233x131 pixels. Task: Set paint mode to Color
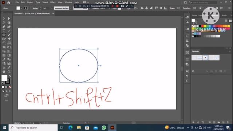[x=3, y=87]
